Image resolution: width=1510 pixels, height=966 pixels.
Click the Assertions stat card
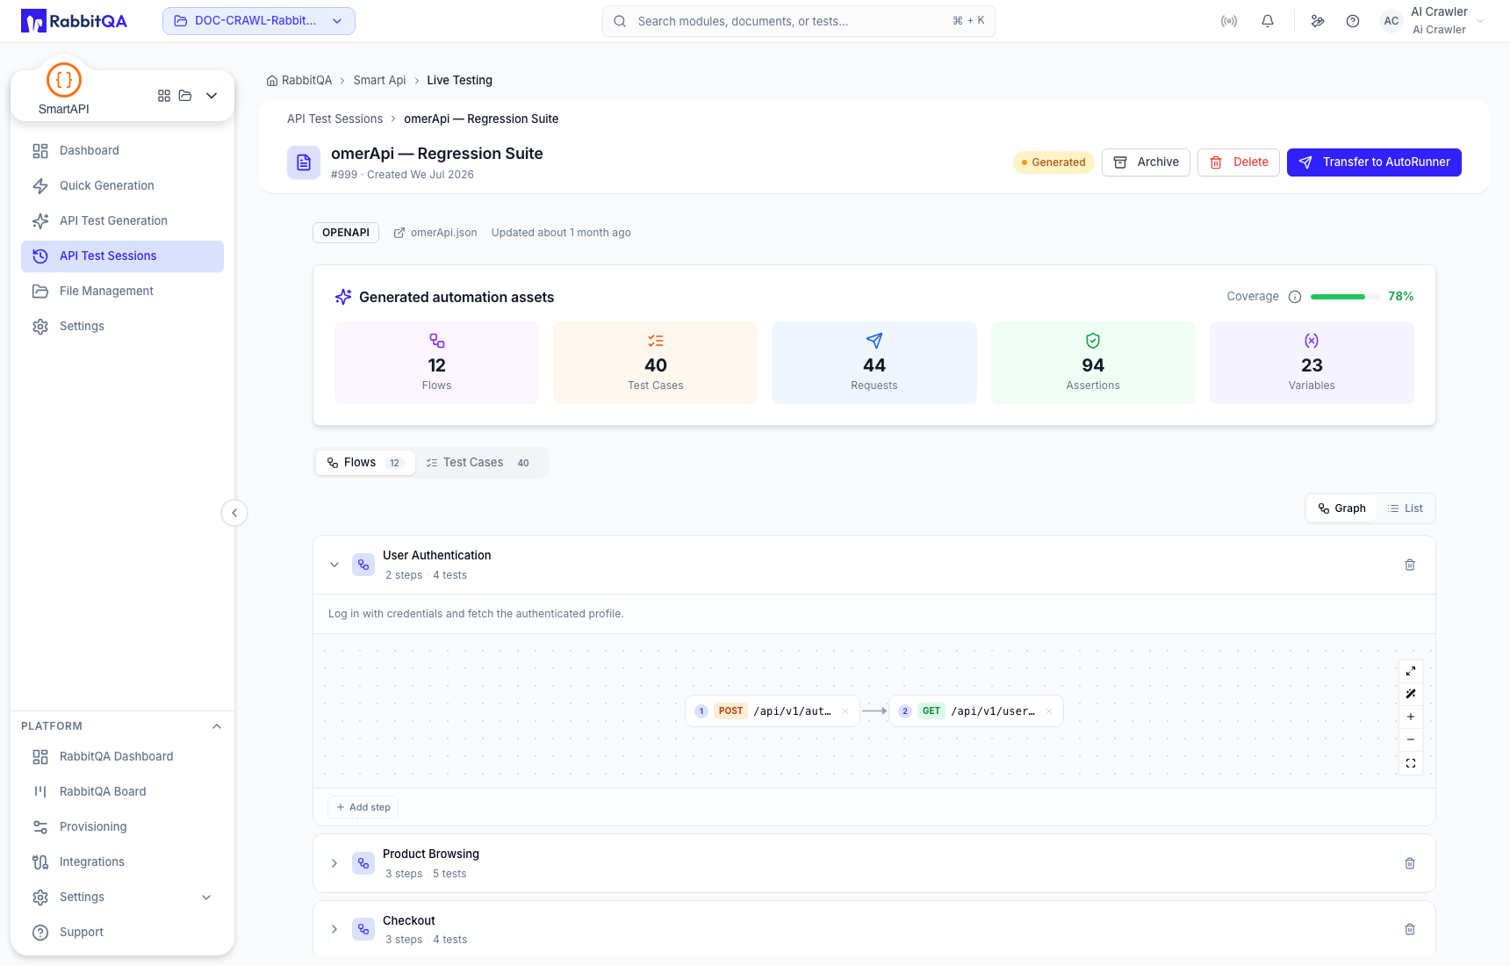coord(1093,363)
